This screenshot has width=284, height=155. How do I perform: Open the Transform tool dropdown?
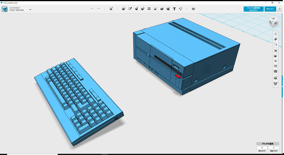coord(111,9)
